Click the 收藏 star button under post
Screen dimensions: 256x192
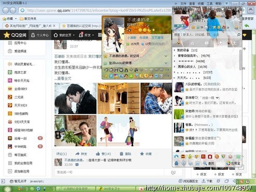(146, 154)
